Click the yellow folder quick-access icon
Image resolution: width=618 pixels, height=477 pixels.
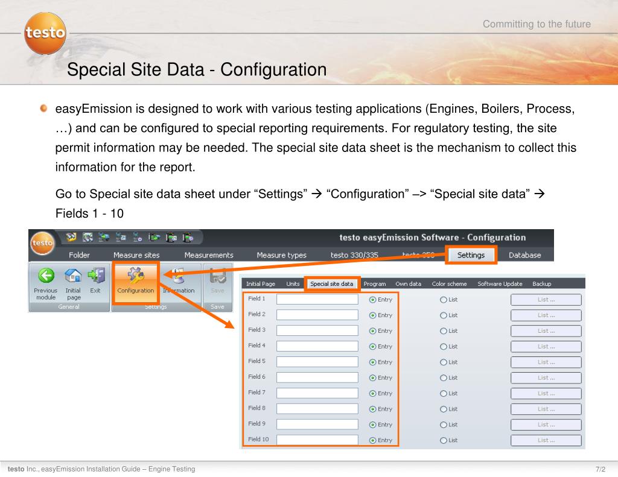[x=71, y=237]
